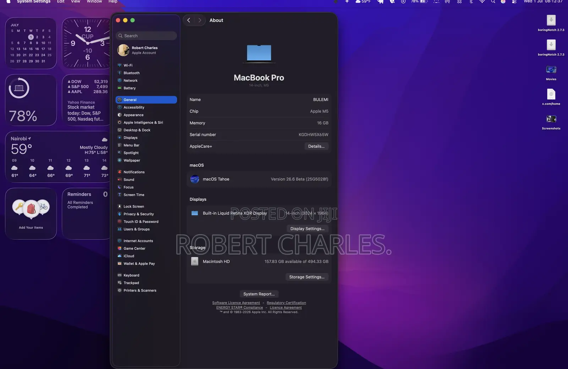The height and width of the screenshot is (369, 568).
Task: Open Screen Time settings
Action: tap(146, 195)
